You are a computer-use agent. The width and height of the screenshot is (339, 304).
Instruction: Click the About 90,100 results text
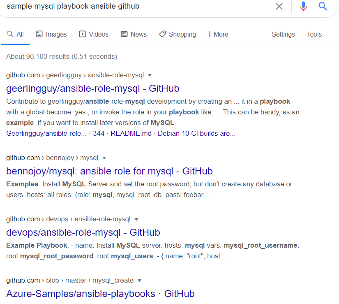coord(62,56)
